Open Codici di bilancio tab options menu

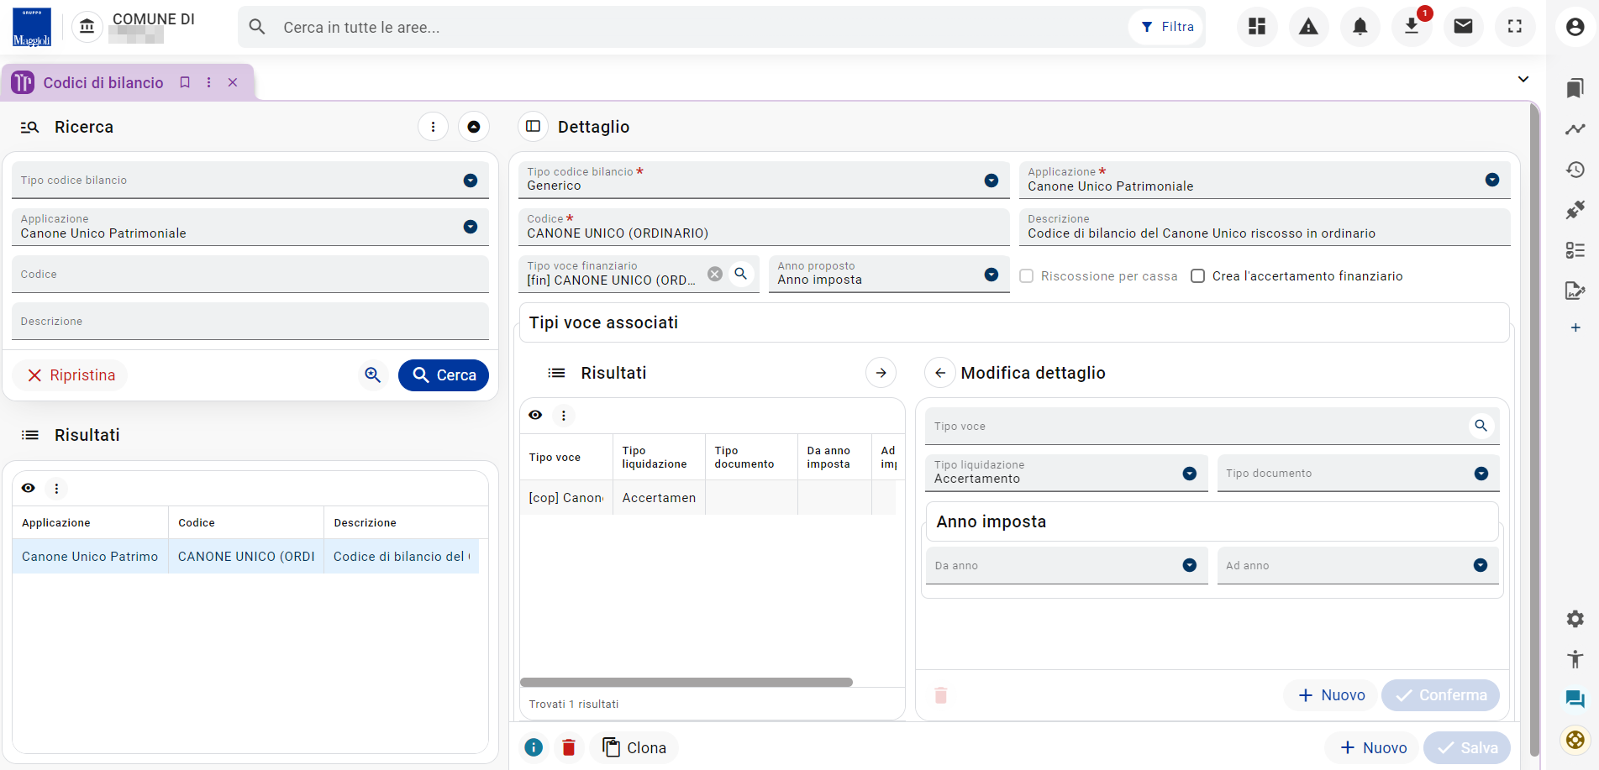(208, 82)
